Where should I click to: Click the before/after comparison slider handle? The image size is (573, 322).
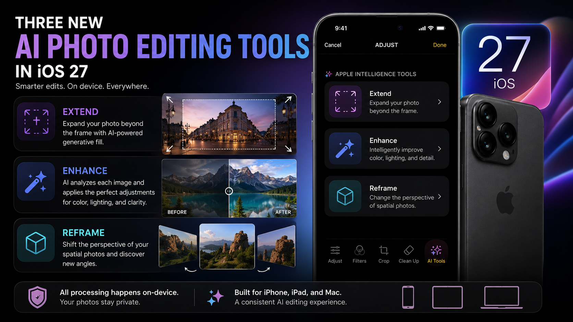point(229,191)
